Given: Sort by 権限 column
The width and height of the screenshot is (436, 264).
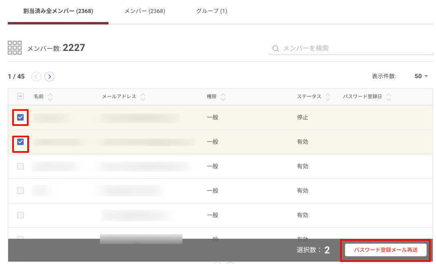Looking at the screenshot, I should (223, 97).
